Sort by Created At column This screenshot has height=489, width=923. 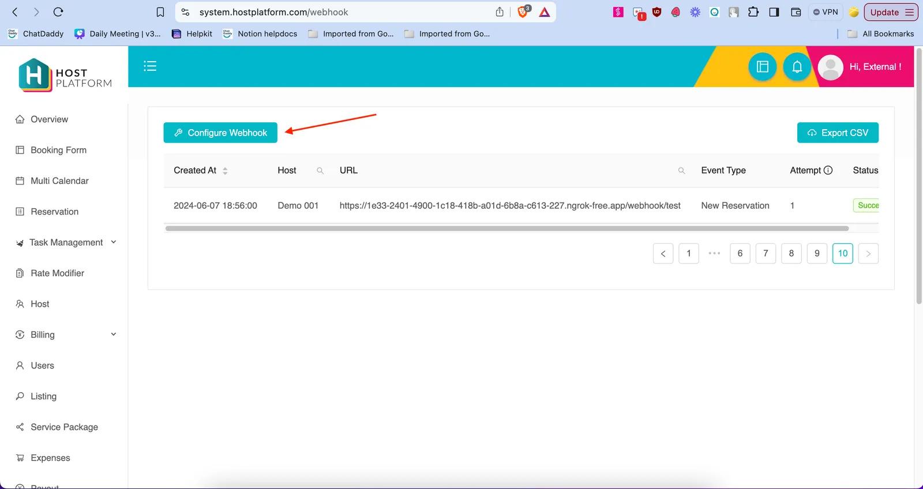[x=225, y=171]
